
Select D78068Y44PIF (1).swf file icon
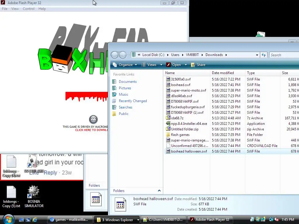[x=168, y=112]
